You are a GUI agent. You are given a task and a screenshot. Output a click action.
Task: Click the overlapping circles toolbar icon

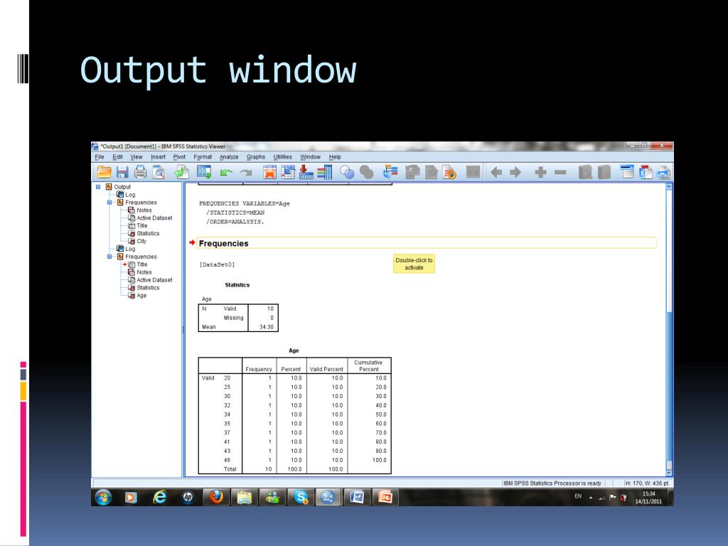347,172
